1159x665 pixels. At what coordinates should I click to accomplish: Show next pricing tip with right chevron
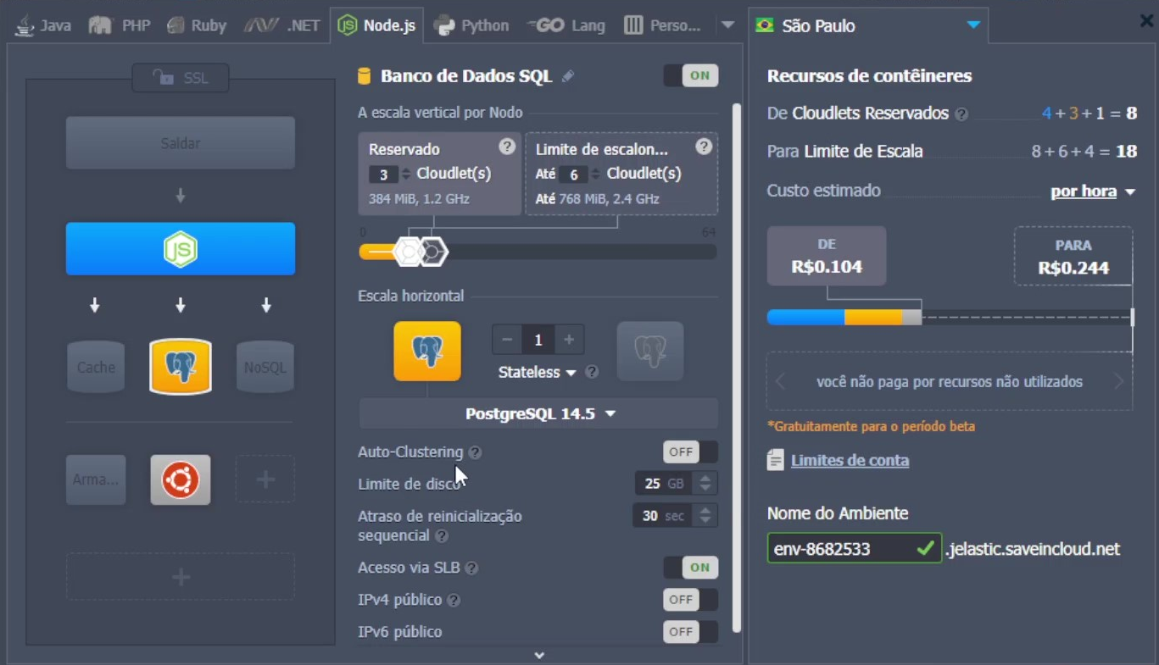click(1119, 382)
